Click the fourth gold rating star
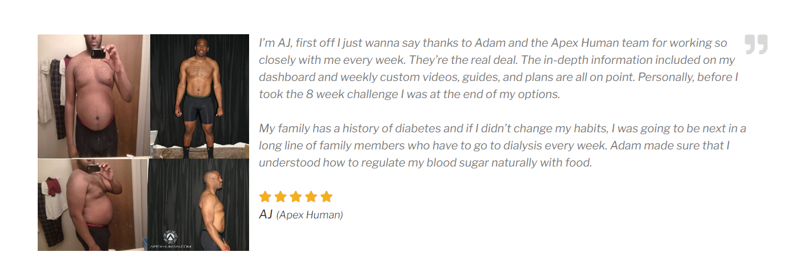This screenshot has height=280, width=801. [311, 197]
